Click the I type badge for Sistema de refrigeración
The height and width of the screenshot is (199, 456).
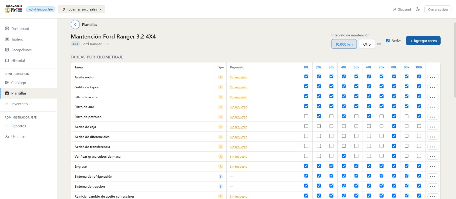coord(220,176)
